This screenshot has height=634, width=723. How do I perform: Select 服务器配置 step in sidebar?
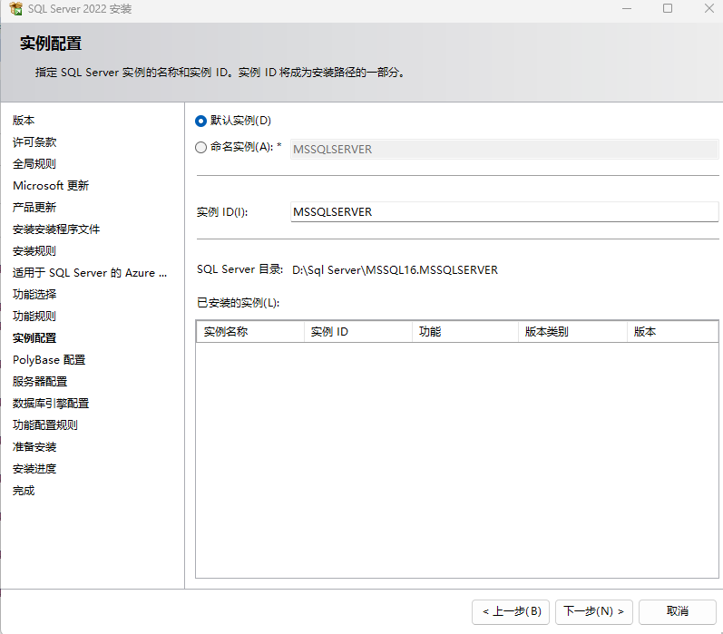tap(40, 382)
